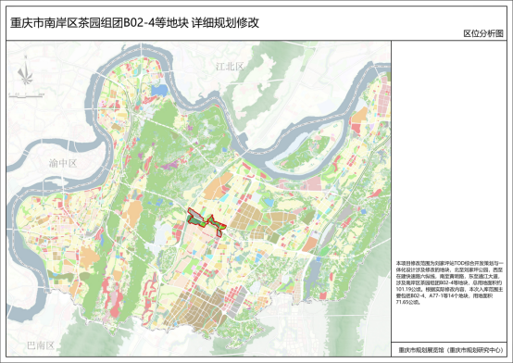Viewport: 513px width, 363px height.
Task: Click the 江北区 district label
Action: 230,67
